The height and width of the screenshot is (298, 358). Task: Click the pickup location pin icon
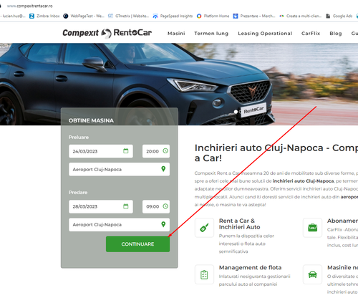[x=163, y=169]
